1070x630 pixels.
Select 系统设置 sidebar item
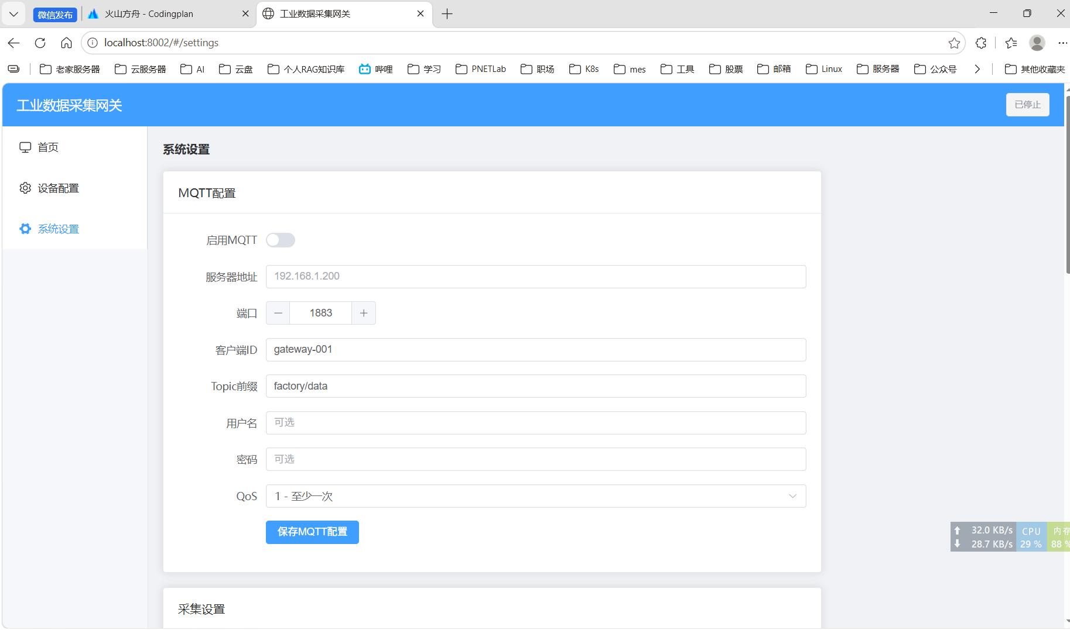(x=75, y=229)
